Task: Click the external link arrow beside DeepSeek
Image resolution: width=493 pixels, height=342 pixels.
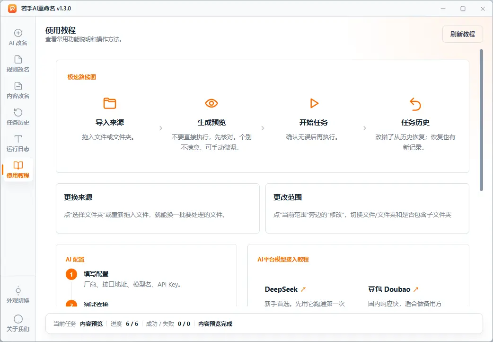Action: click(x=303, y=289)
